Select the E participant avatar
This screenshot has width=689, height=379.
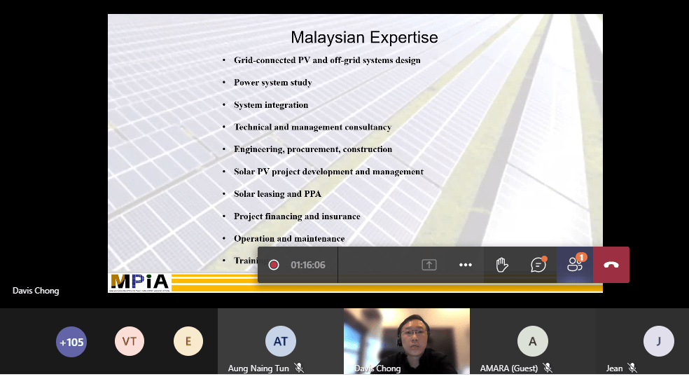pos(188,342)
